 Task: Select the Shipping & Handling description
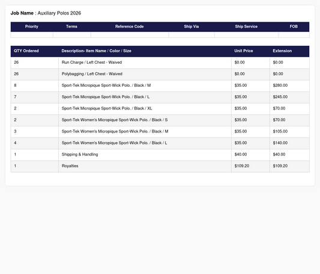click(80, 155)
